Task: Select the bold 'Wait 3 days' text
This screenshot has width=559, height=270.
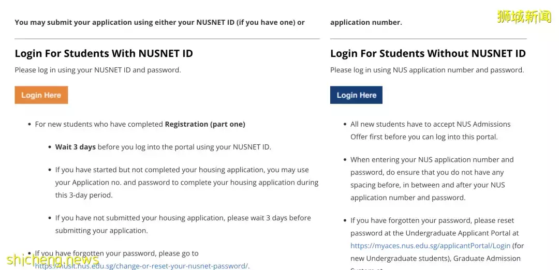Action: [x=76, y=147]
